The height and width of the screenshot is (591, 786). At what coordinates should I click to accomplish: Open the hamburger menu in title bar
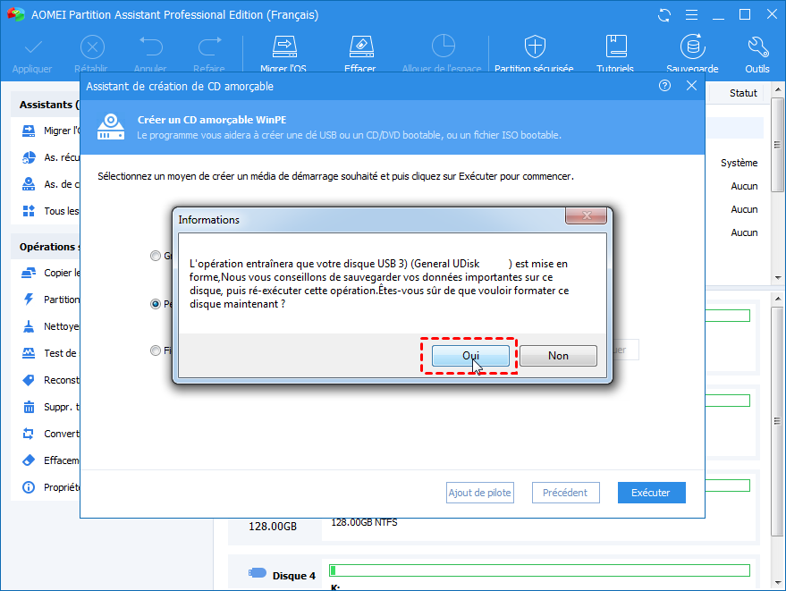691,15
